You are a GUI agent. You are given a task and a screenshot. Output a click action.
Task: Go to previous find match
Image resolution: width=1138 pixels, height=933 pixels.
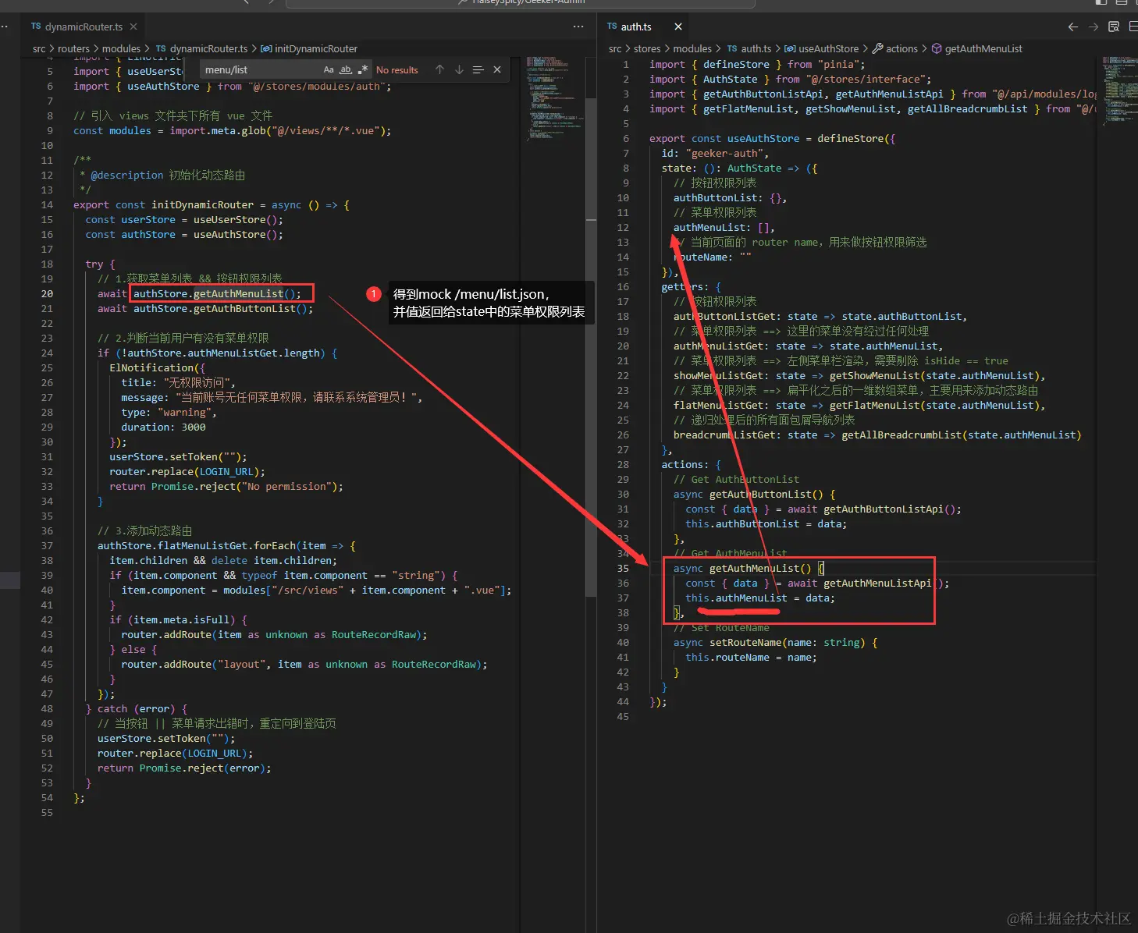pyautogui.click(x=439, y=69)
